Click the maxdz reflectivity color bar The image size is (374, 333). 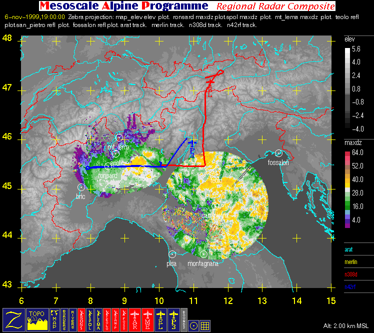point(347,189)
